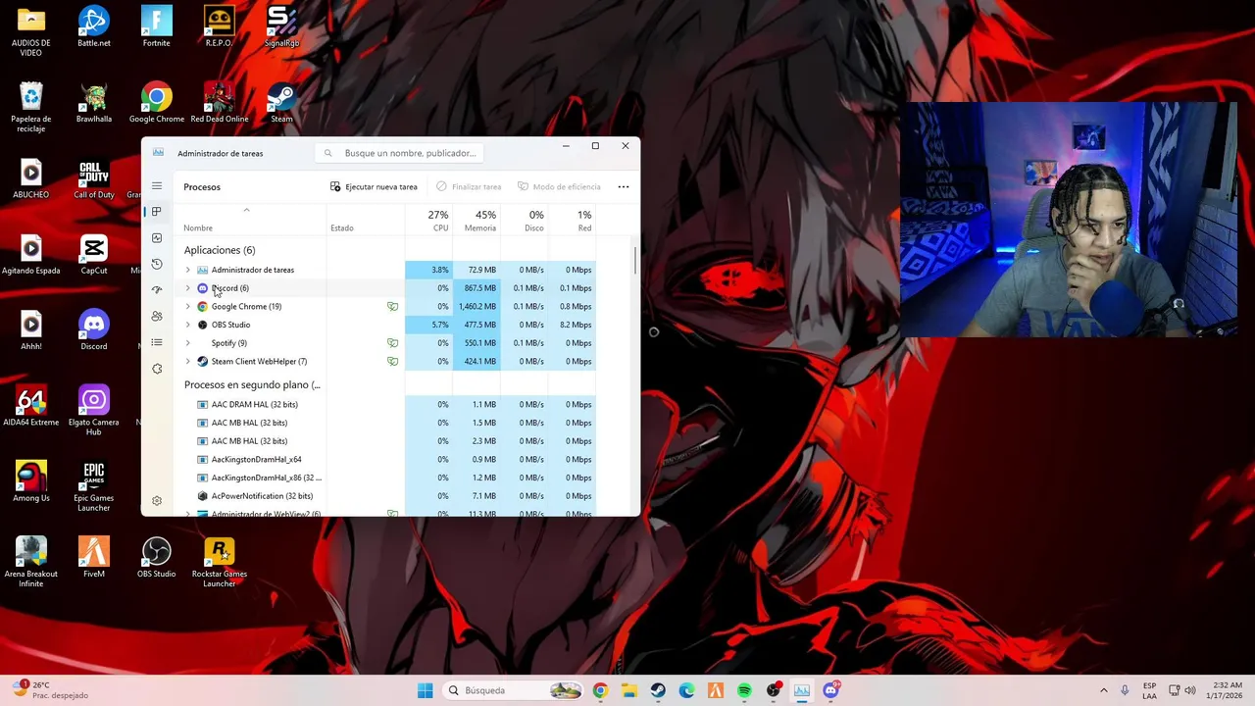Expand the Google Chrome (19) process group

tap(188, 306)
